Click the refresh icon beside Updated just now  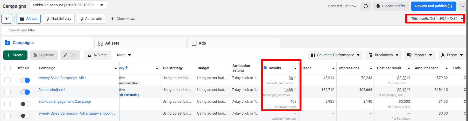[365, 6]
